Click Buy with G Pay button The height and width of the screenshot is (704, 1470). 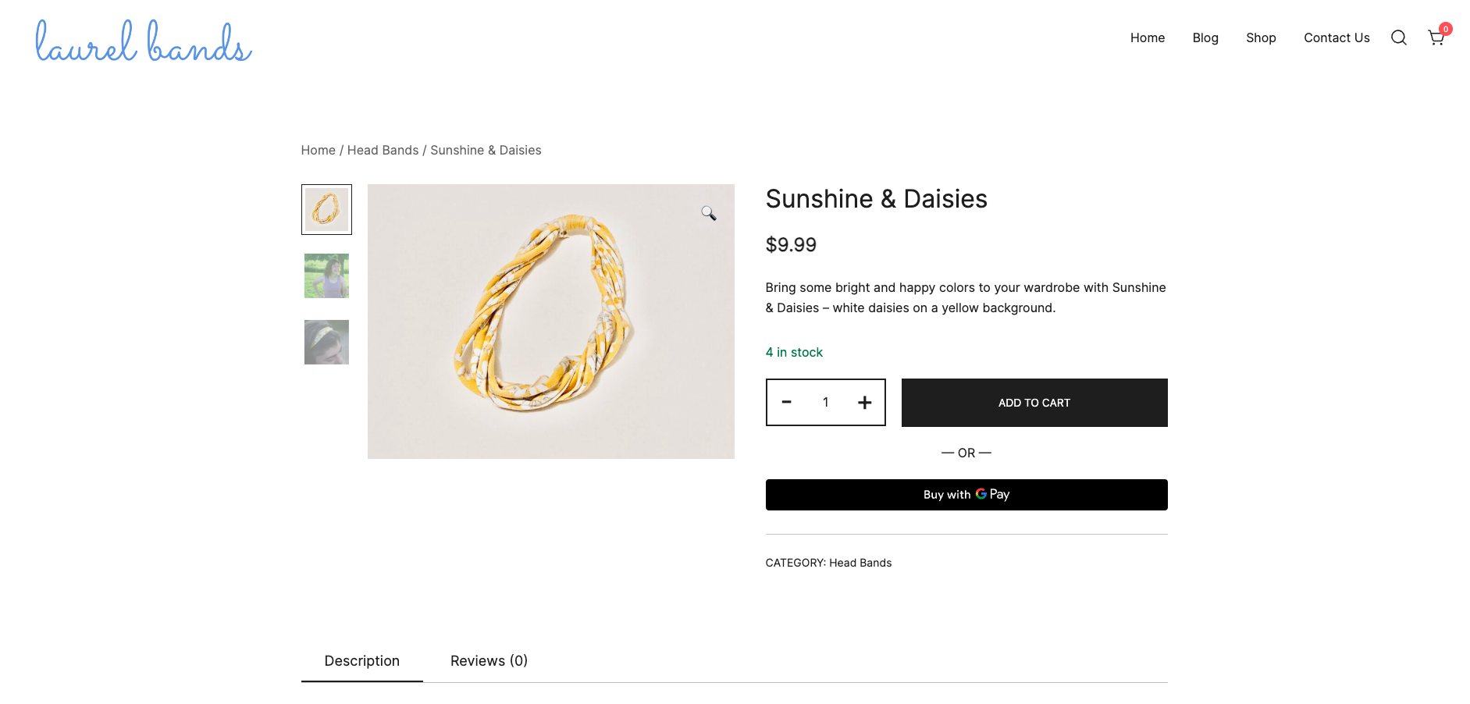pyautogui.click(x=966, y=495)
